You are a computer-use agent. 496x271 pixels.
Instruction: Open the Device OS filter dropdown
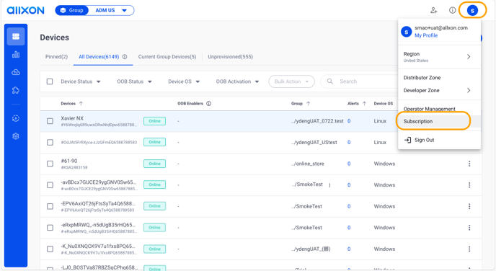[x=184, y=81]
